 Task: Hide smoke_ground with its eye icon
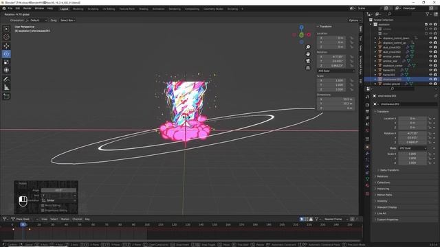click(x=430, y=84)
